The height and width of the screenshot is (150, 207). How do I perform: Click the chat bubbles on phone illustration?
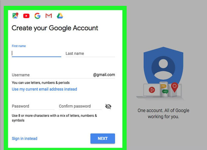coord(164,89)
